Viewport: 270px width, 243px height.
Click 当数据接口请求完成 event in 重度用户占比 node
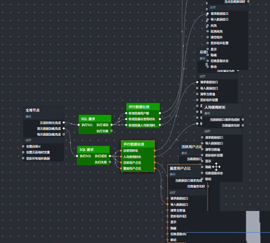[189, 181]
